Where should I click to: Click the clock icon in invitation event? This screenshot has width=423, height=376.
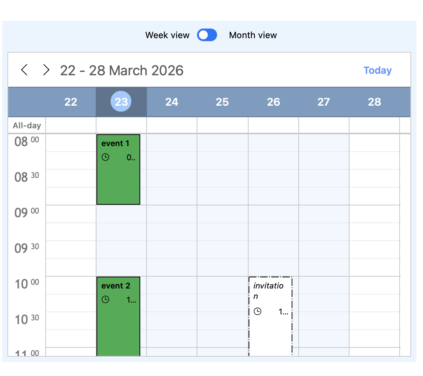pyautogui.click(x=258, y=311)
